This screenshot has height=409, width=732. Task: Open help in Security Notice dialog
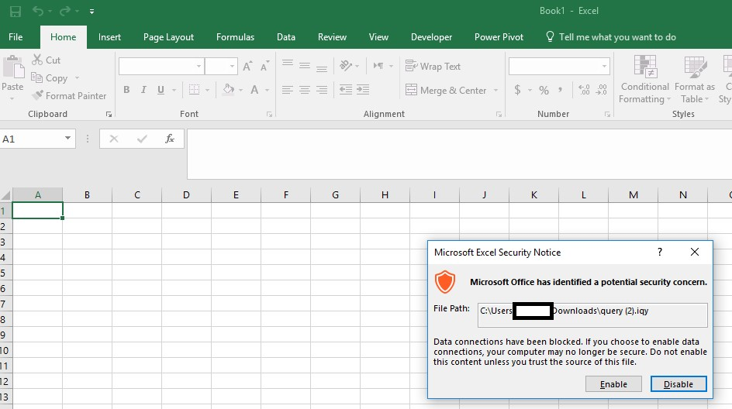[660, 252]
